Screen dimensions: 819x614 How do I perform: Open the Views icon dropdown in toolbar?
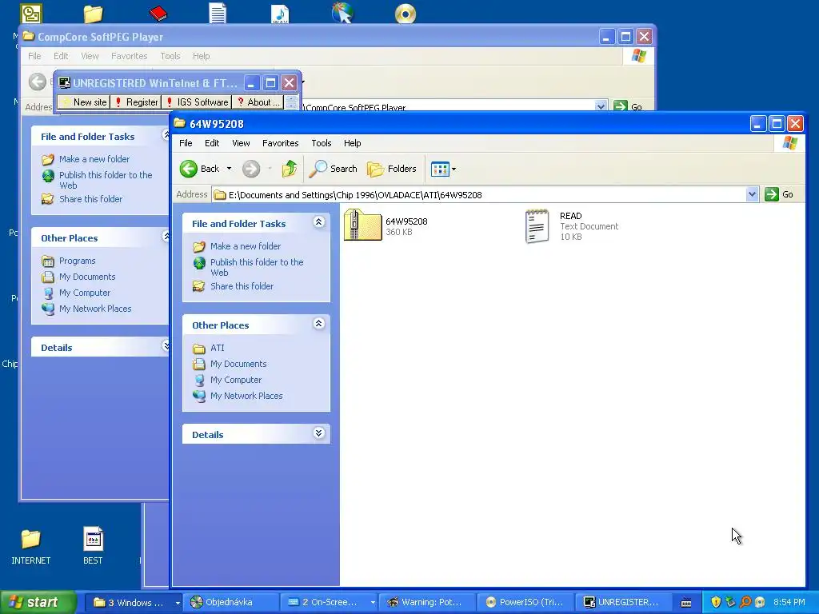pos(443,169)
